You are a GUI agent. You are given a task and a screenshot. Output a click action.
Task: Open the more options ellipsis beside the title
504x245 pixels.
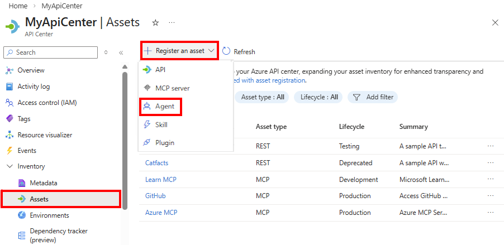coord(172,23)
